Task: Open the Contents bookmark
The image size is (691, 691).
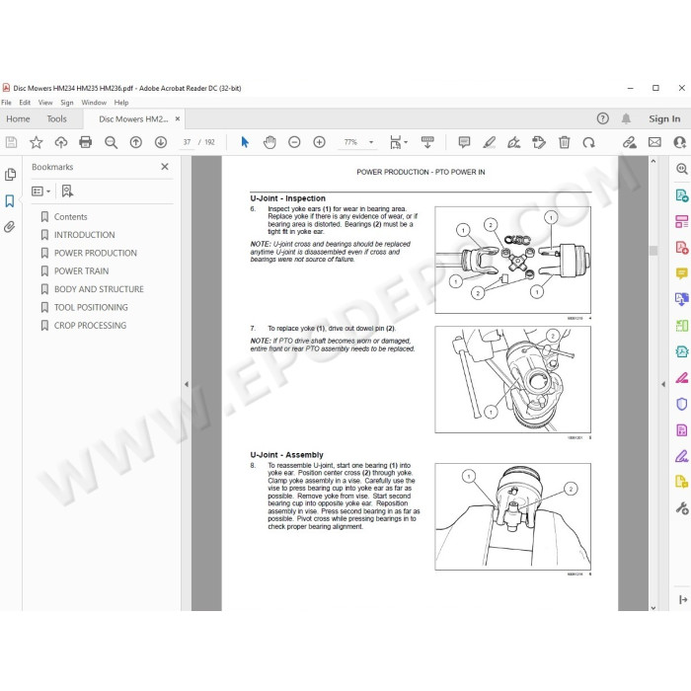Action: [70, 217]
